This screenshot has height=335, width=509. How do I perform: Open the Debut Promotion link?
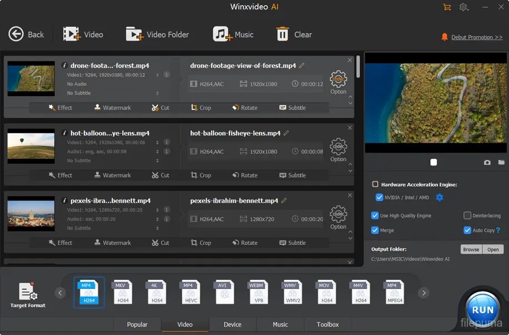coord(476,37)
